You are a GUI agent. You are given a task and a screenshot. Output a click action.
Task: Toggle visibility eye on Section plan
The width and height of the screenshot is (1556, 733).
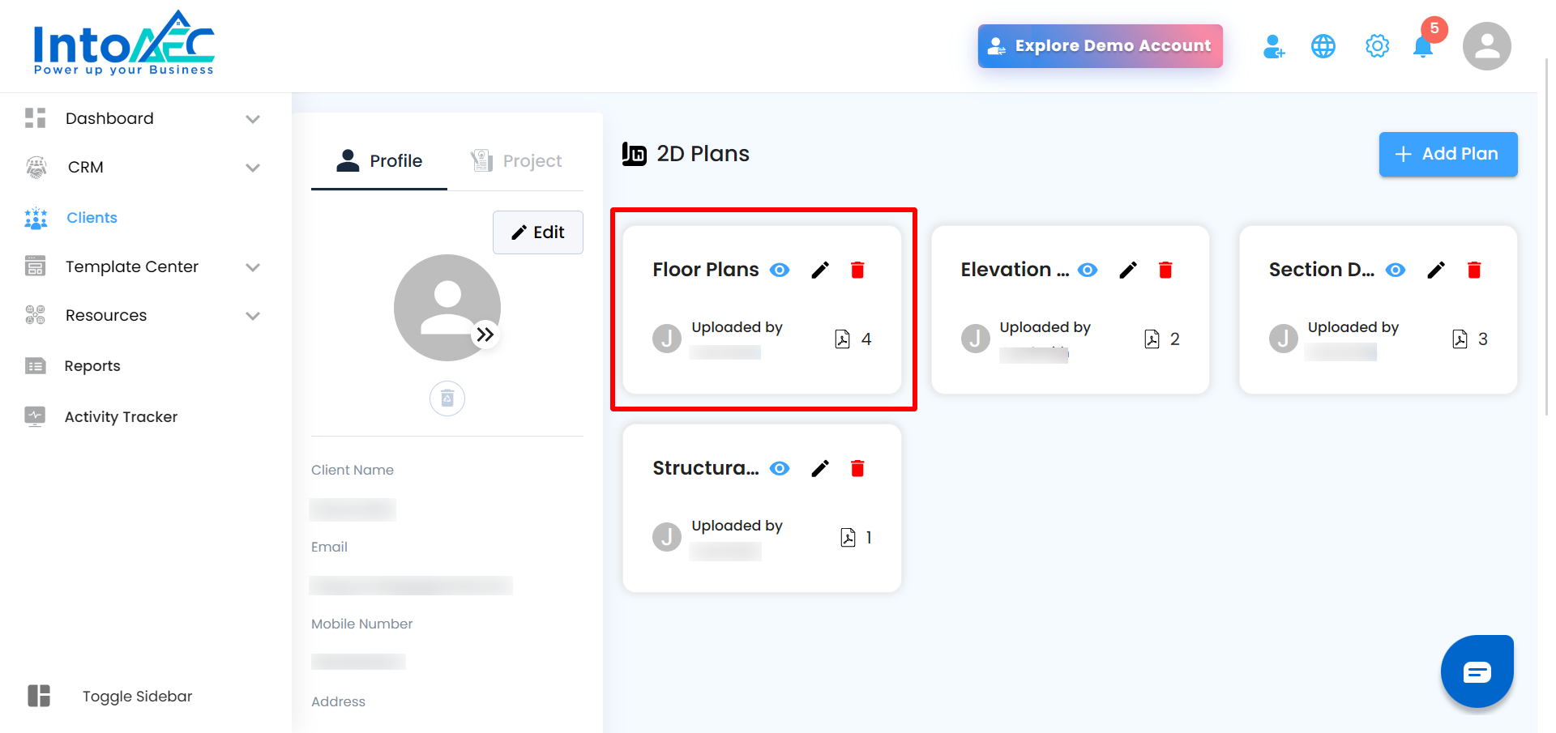click(1396, 270)
